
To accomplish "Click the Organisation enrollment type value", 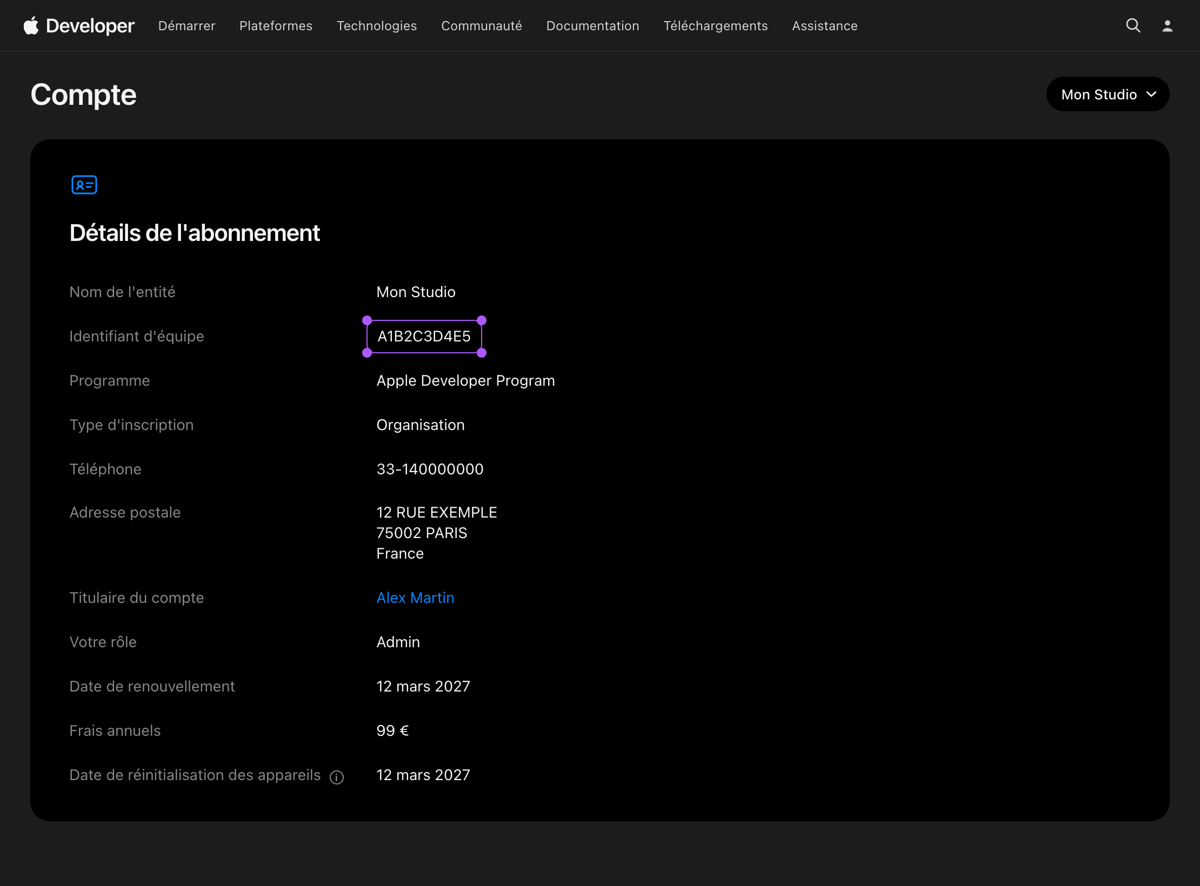I will 421,425.
